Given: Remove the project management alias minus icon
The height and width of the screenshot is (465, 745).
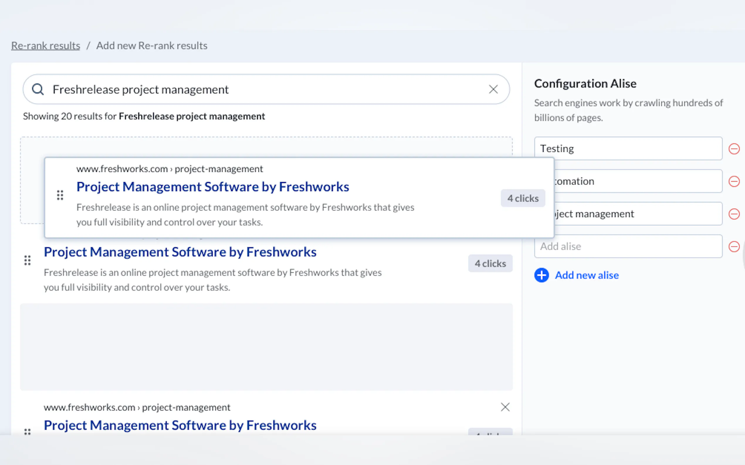Looking at the screenshot, I should click(734, 214).
